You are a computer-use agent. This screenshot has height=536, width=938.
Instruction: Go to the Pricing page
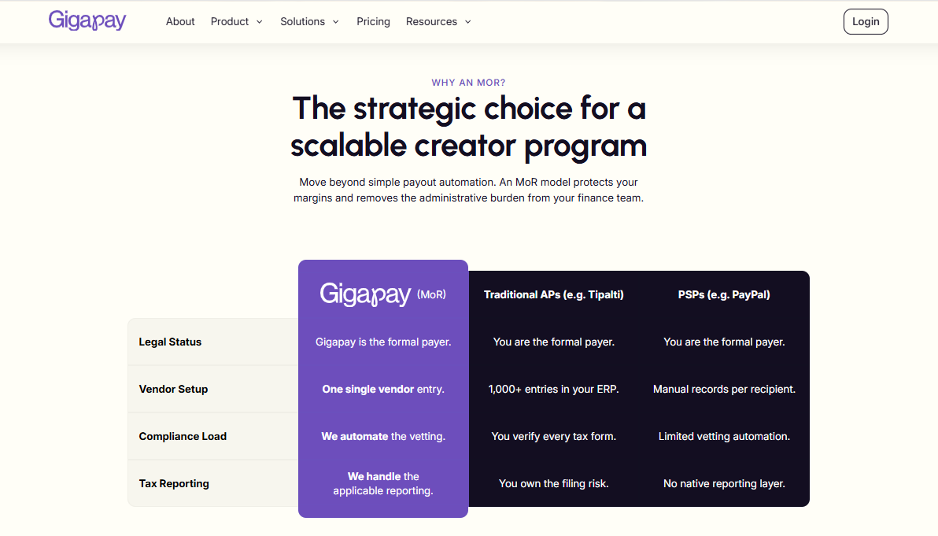click(373, 21)
